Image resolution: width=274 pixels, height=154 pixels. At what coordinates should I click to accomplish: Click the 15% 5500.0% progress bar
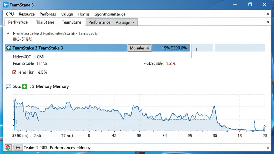[171, 48]
